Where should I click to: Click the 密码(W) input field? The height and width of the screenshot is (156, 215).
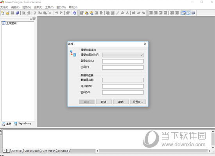[x=123, y=93]
